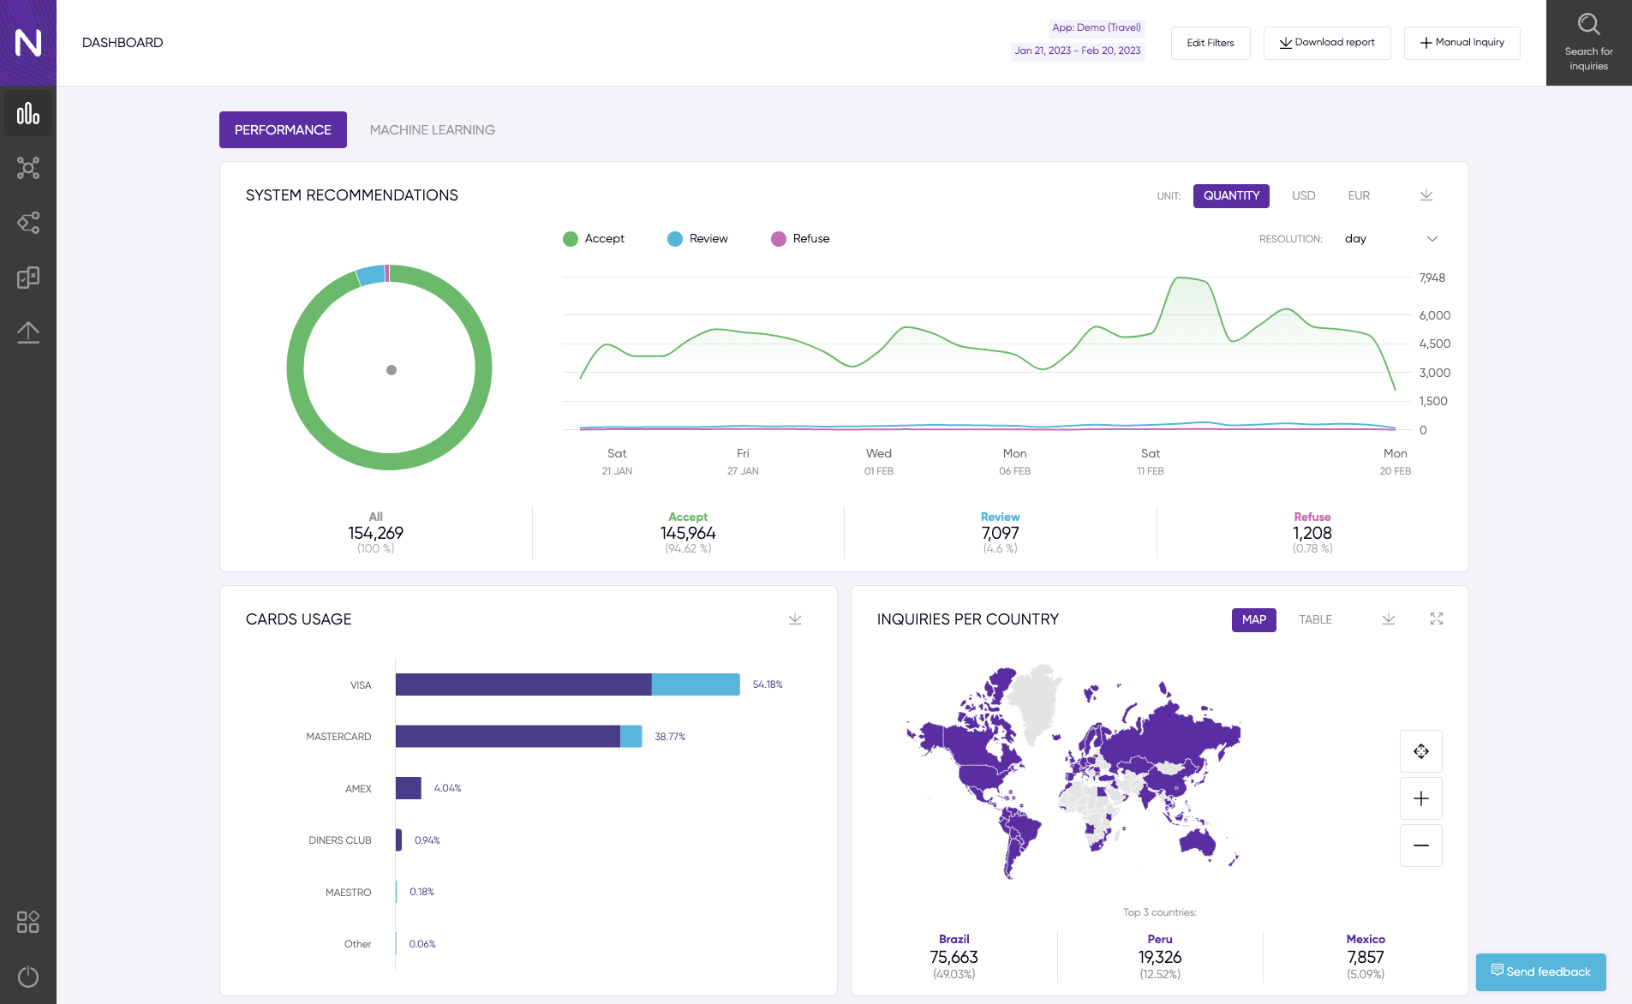Image resolution: width=1632 pixels, height=1004 pixels.
Task: Switch unit to USD
Action: [1303, 195]
